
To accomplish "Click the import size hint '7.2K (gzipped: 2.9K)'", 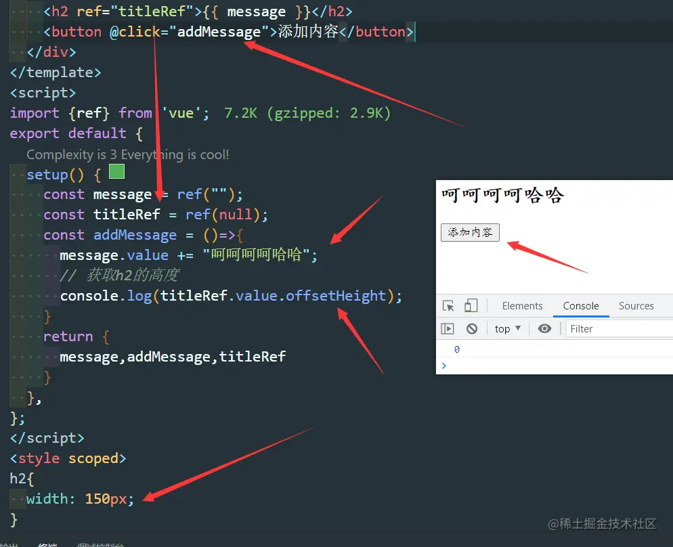I will point(307,113).
